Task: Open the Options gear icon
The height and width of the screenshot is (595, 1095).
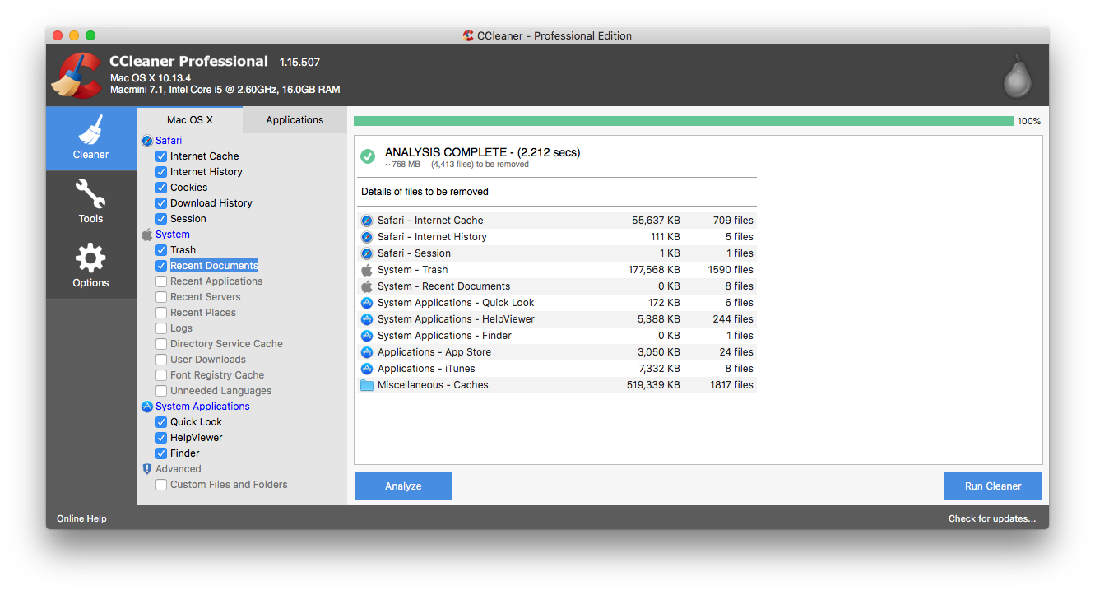Action: click(x=90, y=258)
